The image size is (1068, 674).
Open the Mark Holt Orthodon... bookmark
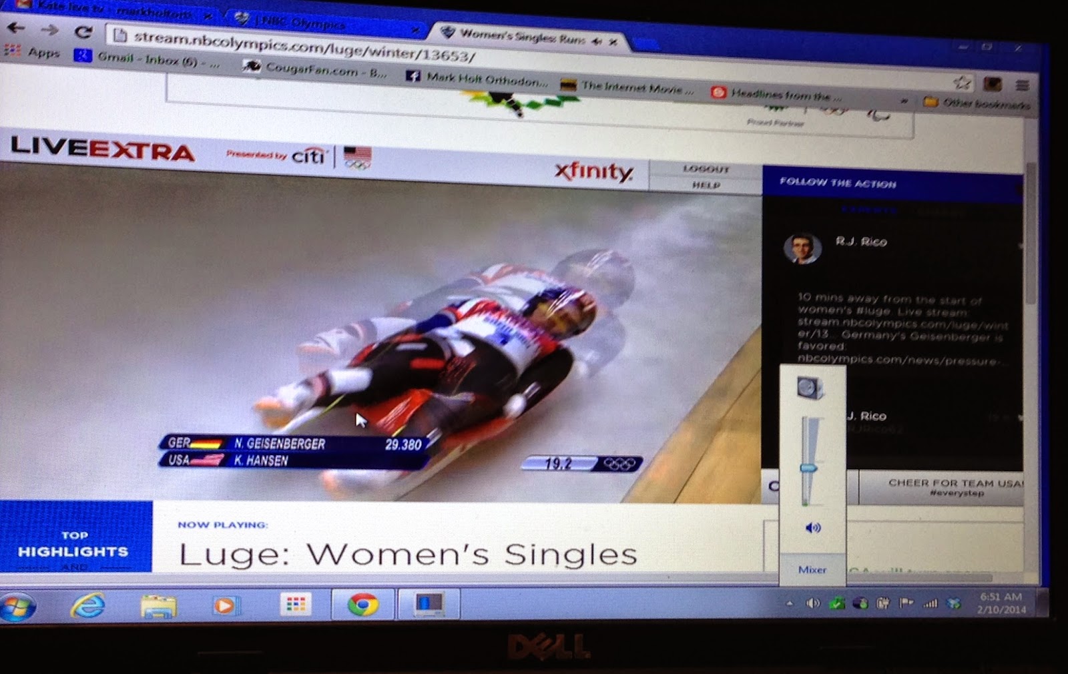click(478, 79)
